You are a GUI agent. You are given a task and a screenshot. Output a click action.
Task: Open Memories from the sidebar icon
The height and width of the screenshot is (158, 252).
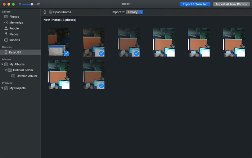coord(6,23)
